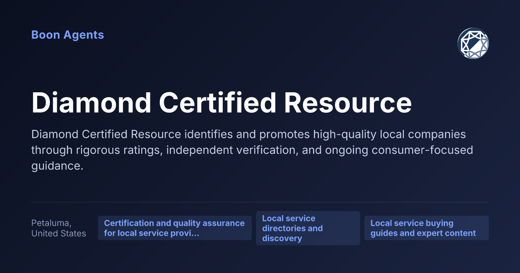This screenshot has width=520, height=273.
Task: Select the Local service directories and discovery tag
Action: [x=308, y=228]
